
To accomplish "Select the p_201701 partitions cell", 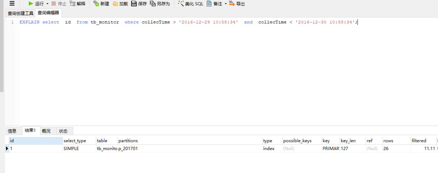I will pyautogui.click(x=190, y=149).
